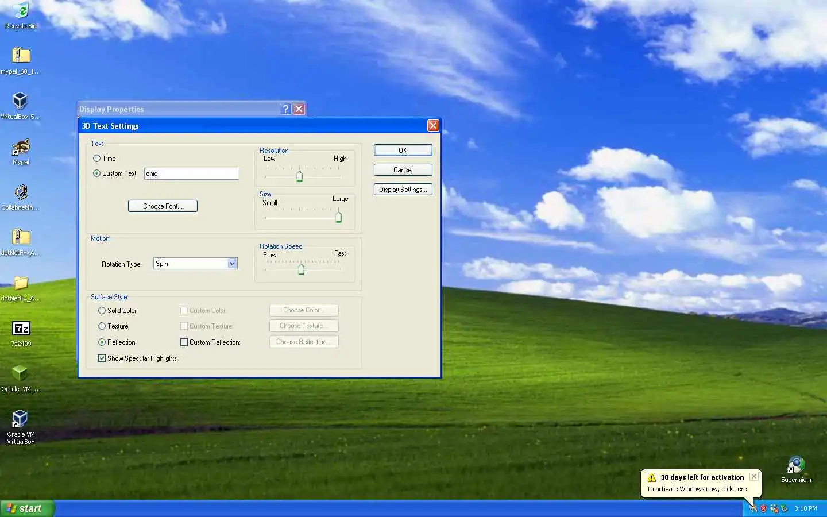Open the Start menu
Viewport: 827px width, 517px height.
28,508
